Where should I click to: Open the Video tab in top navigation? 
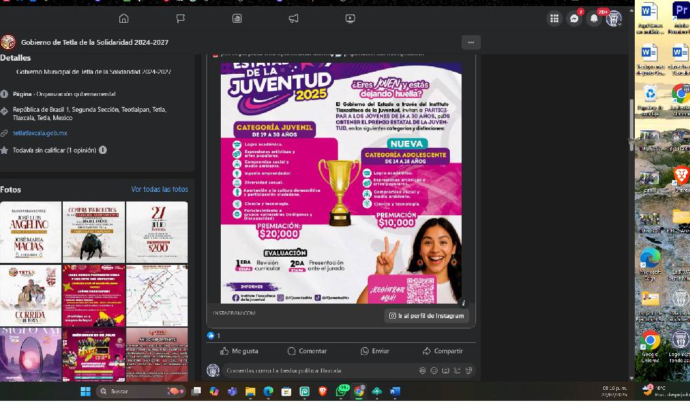pos(350,19)
